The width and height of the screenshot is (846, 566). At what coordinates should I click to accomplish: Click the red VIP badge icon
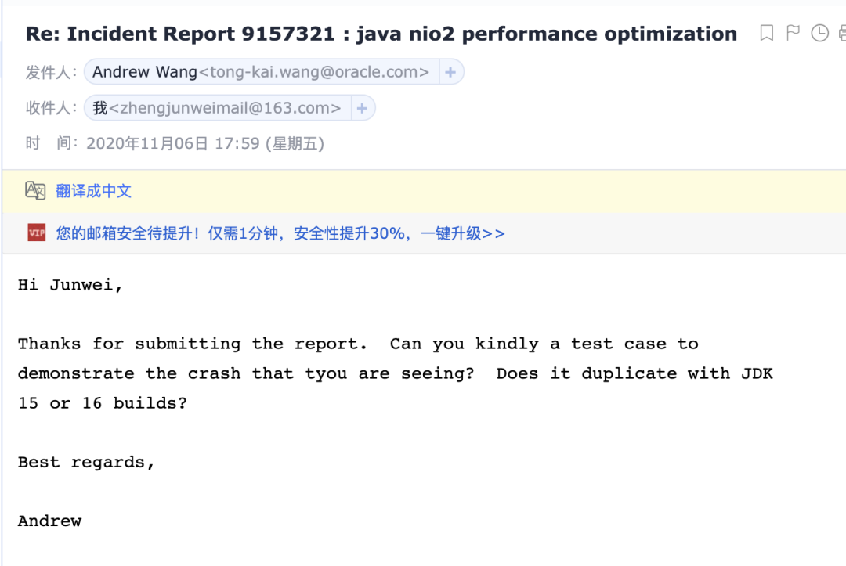(36, 233)
